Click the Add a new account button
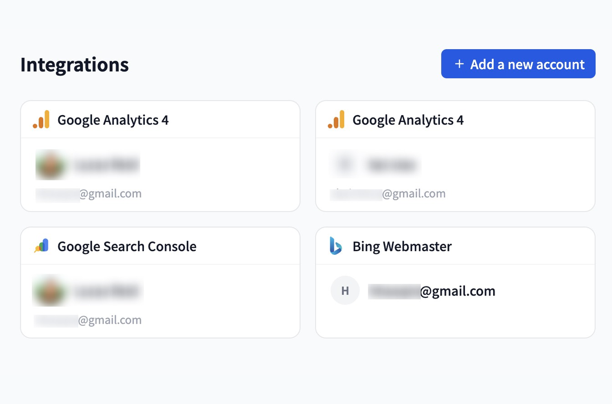Image resolution: width=612 pixels, height=404 pixels. [x=518, y=64]
